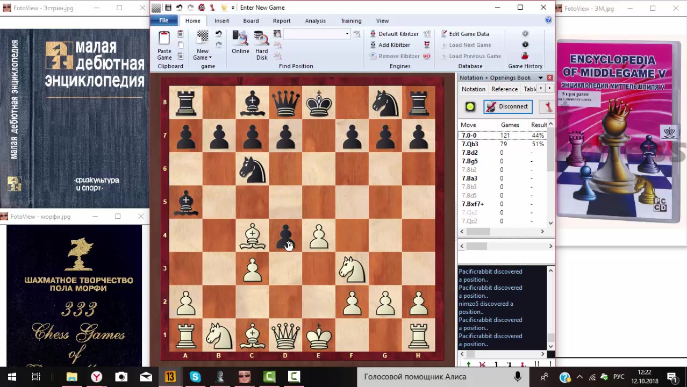Open Online position search
This screenshot has width=687, height=387.
[x=240, y=42]
